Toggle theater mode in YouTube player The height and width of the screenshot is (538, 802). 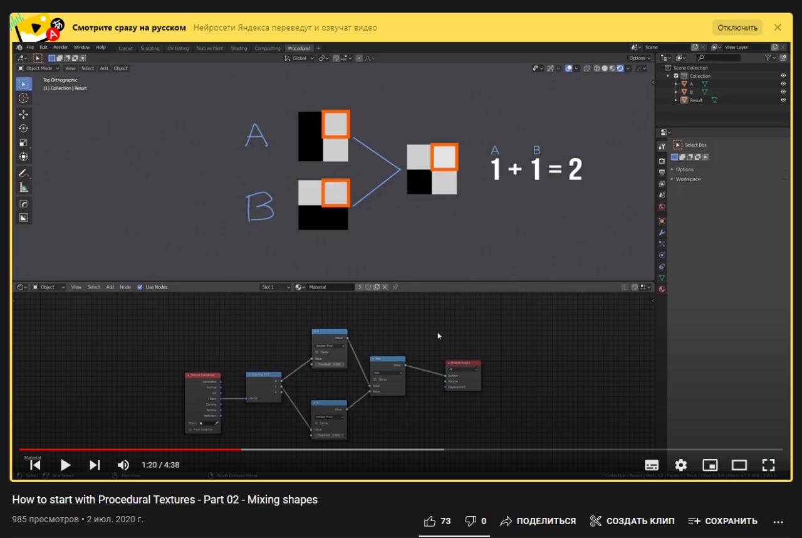(739, 465)
